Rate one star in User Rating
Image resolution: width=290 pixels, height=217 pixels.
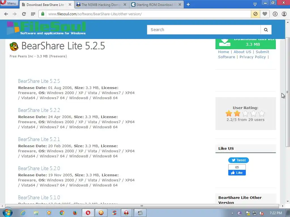[x=229, y=114]
